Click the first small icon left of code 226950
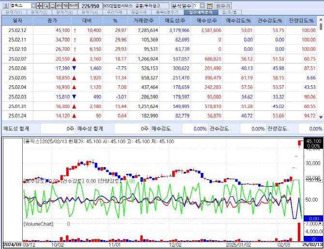The image size is (324, 249). coord(59,5)
